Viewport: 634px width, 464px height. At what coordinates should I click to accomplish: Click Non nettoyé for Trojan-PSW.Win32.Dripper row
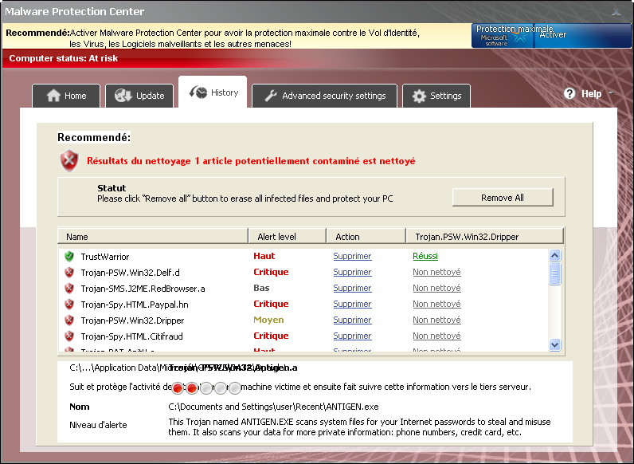[x=436, y=320]
